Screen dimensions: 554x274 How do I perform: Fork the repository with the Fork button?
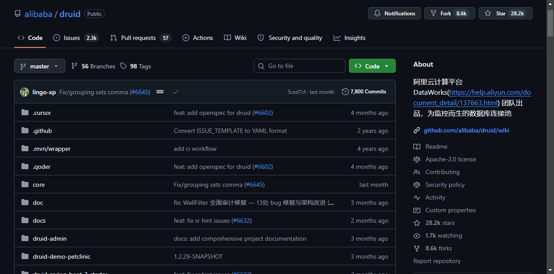point(449,14)
